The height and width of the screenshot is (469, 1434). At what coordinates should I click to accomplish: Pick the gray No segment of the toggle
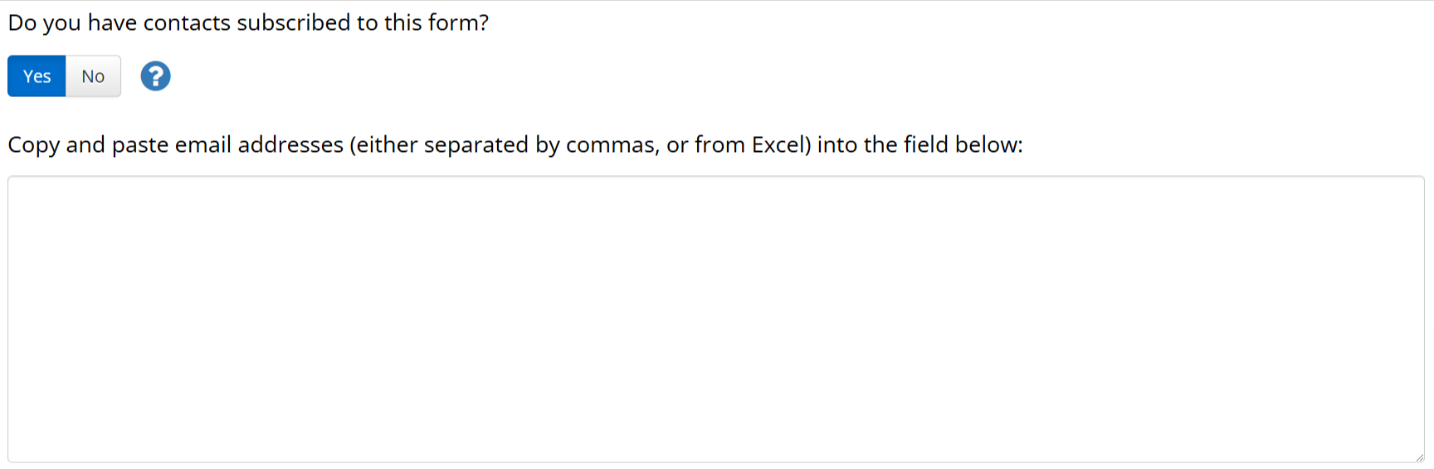(x=93, y=76)
